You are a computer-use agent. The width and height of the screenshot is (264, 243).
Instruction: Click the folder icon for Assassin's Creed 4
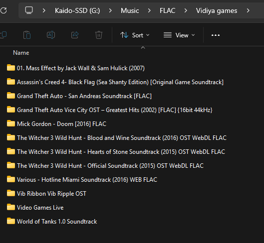(x=11, y=82)
